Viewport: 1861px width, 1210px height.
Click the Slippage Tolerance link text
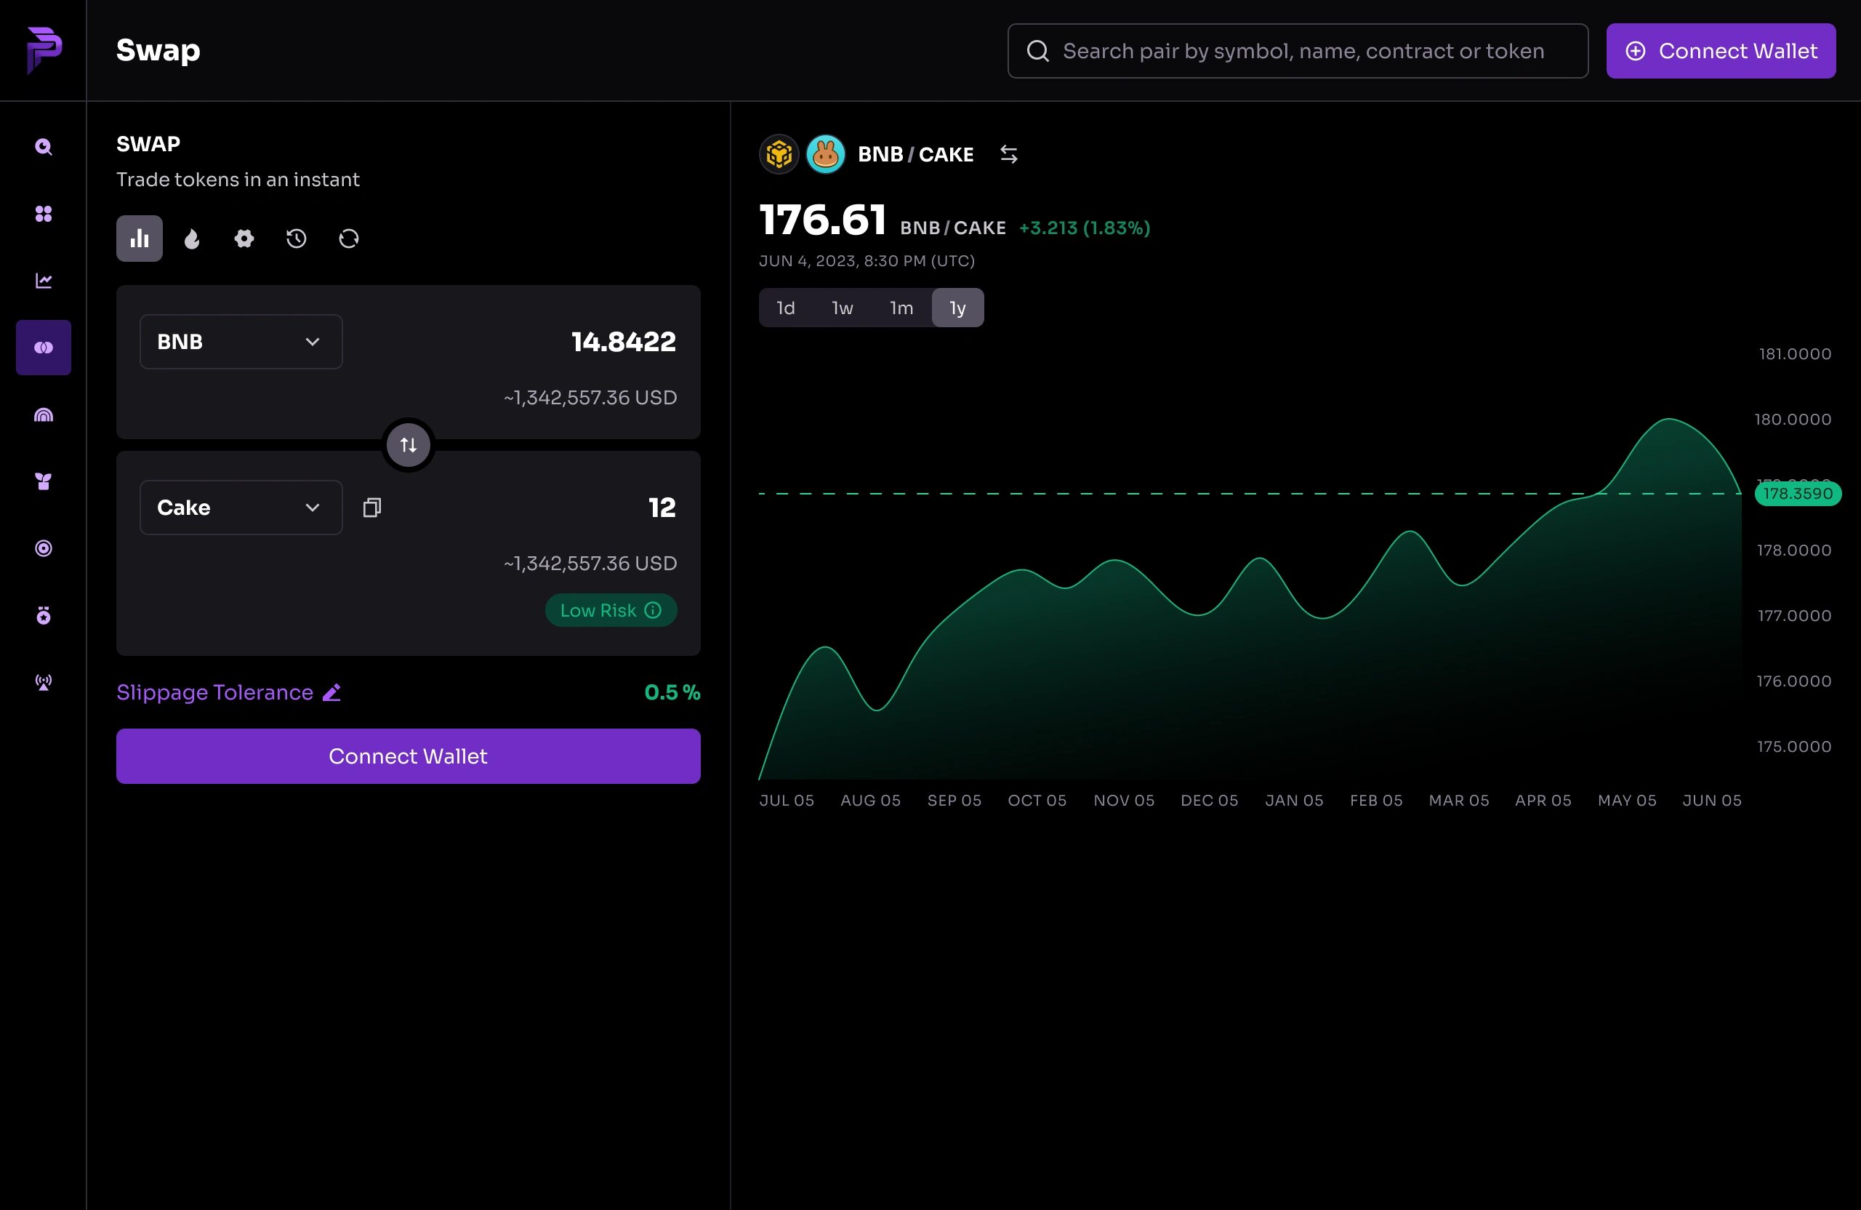[x=215, y=692]
